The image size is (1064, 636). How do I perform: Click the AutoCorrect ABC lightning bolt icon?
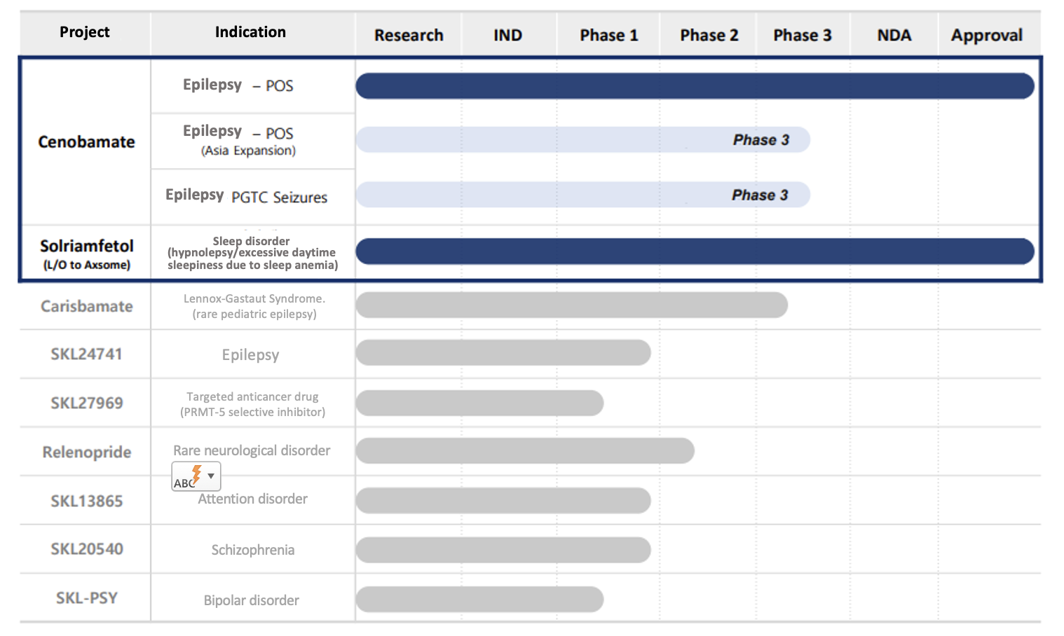pos(188,477)
